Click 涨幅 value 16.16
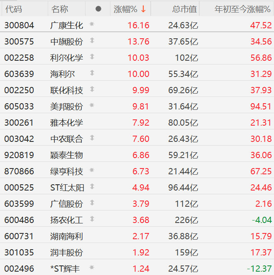274x275 pixels. pyautogui.click(x=138, y=25)
